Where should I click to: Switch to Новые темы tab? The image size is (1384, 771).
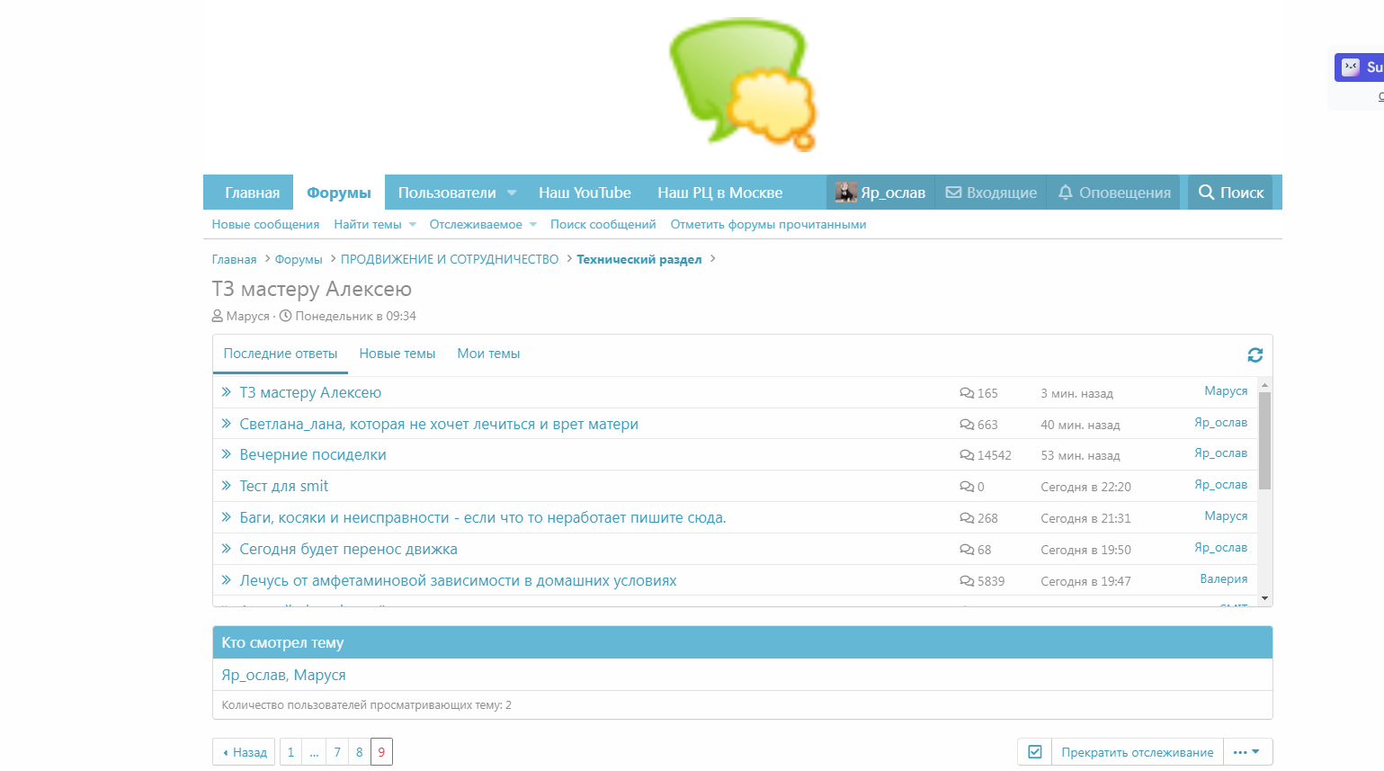(x=397, y=354)
